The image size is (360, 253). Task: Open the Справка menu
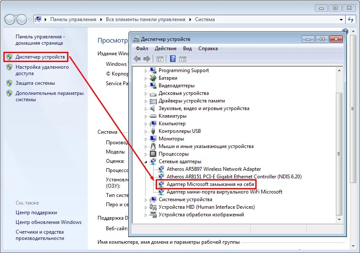point(208,48)
